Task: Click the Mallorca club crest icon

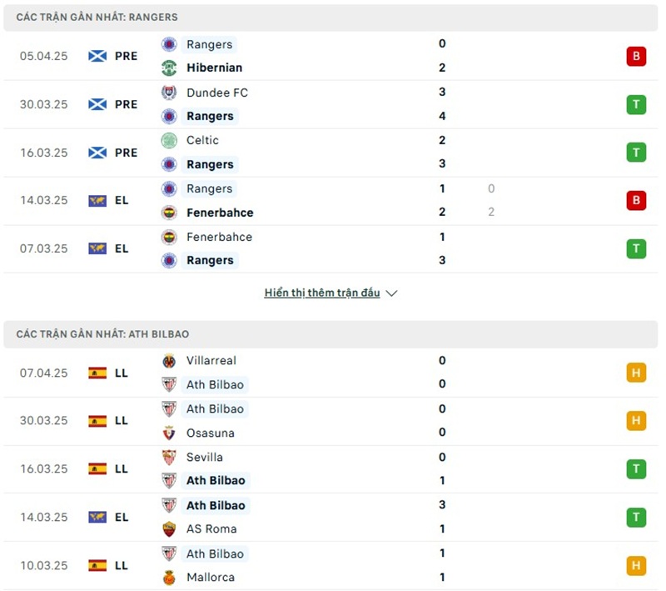Action: pyautogui.click(x=169, y=578)
